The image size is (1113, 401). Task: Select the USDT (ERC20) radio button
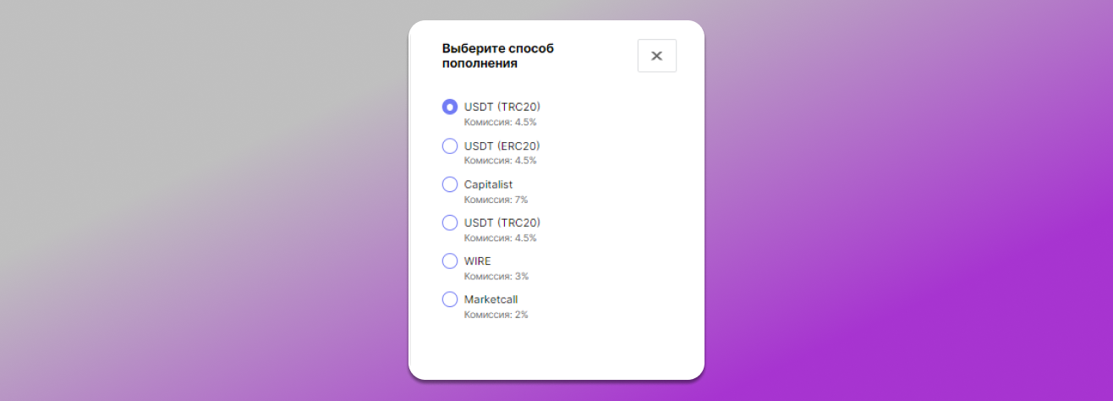pyautogui.click(x=450, y=146)
